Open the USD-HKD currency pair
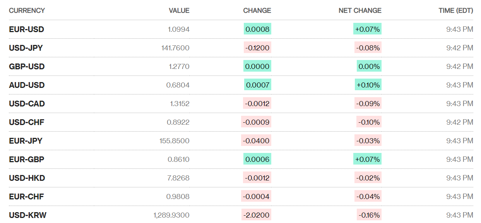This screenshot has height=223, width=481. pos(27,178)
